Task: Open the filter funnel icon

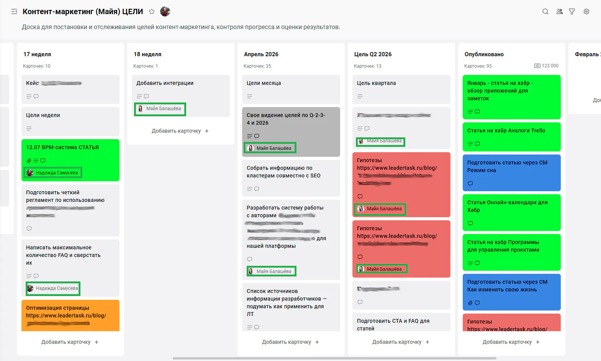Action: pyautogui.click(x=572, y=11)
